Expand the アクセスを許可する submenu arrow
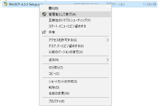 (107, 40)
